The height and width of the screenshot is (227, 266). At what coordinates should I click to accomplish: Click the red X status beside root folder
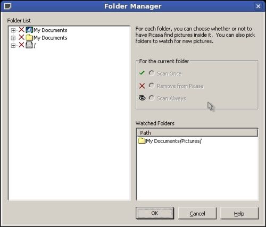(x=21, y=45)
